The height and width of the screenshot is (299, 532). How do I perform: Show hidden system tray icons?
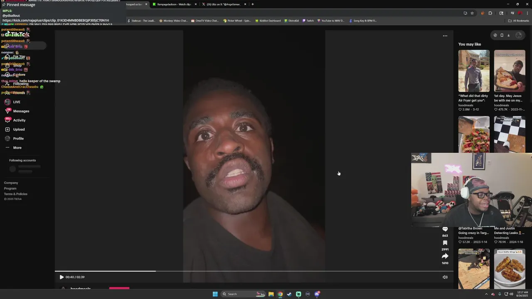coord(486,294)
